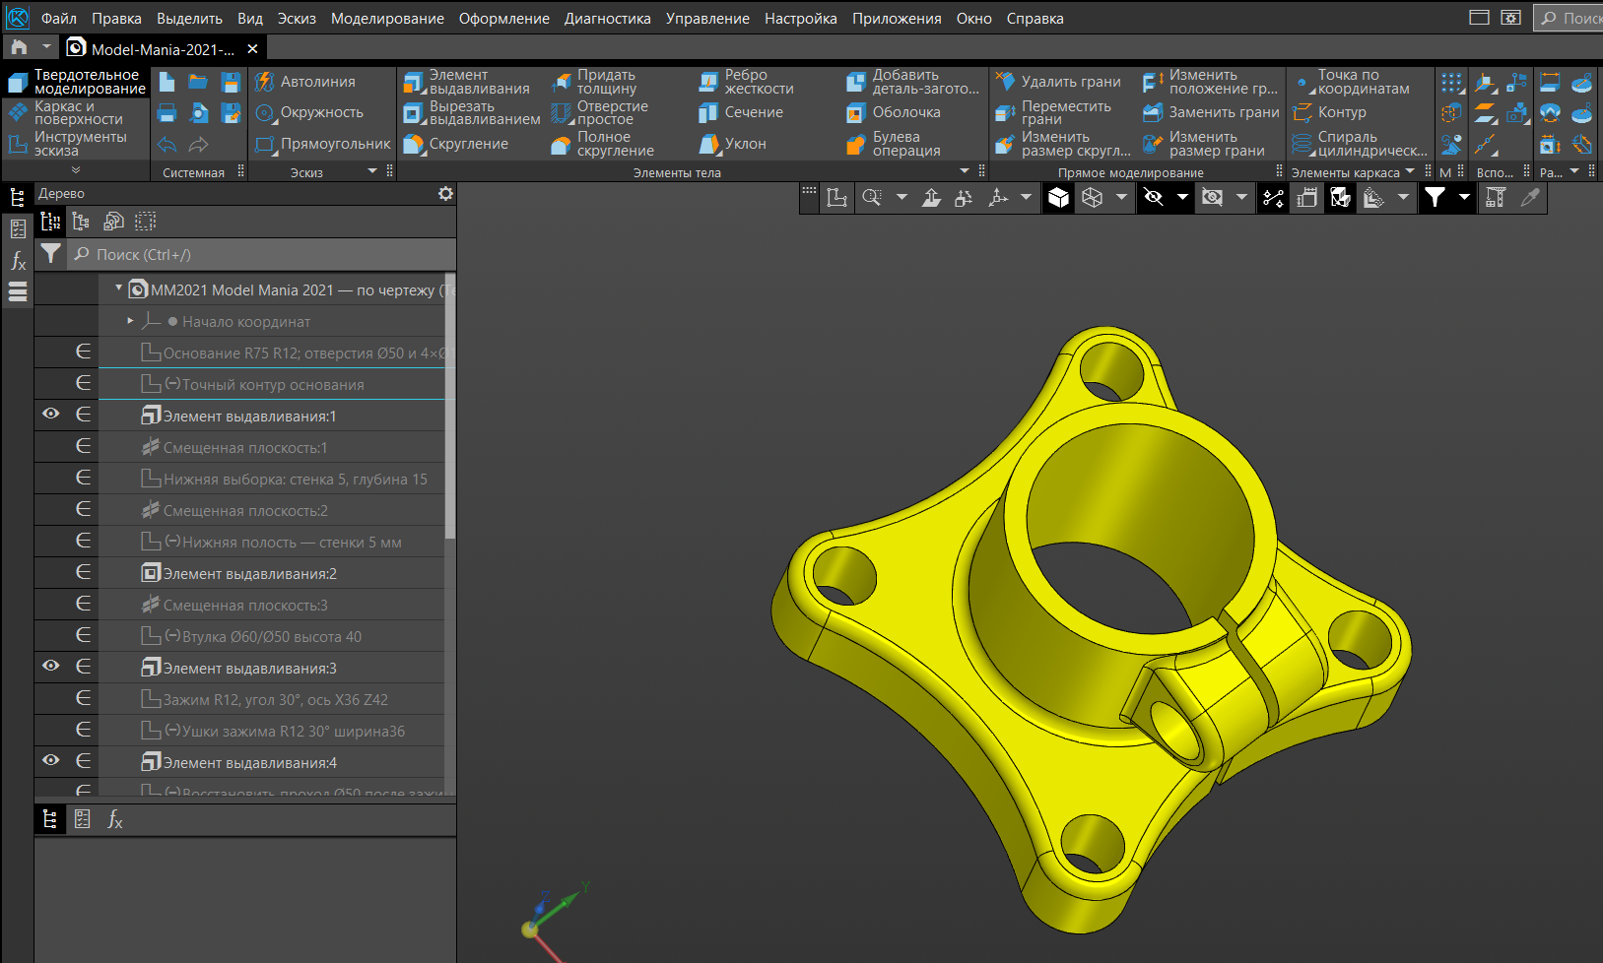The height and width of the screenshot is (963, 1603).
Task: Switch to Каркас и поверхности toolset
Action: pyautogui.click(x=77, y=112)
